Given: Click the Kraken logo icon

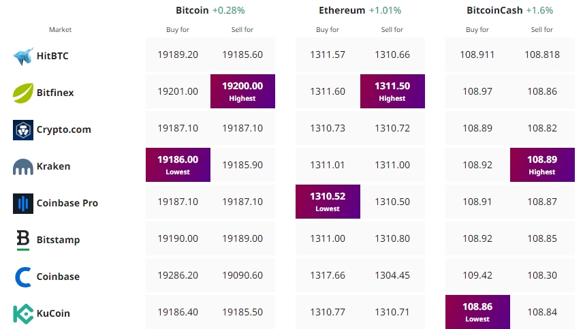Looking at the screenshot, I should coord(23,167).
